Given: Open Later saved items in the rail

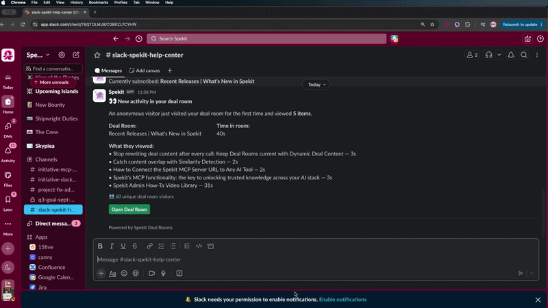Looking at the screenshot, I should pyautogui.click(x=8, y=202).
